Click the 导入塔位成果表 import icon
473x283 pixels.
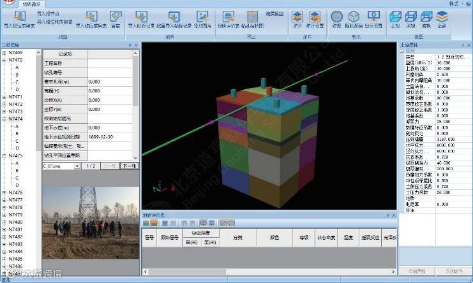19,16
